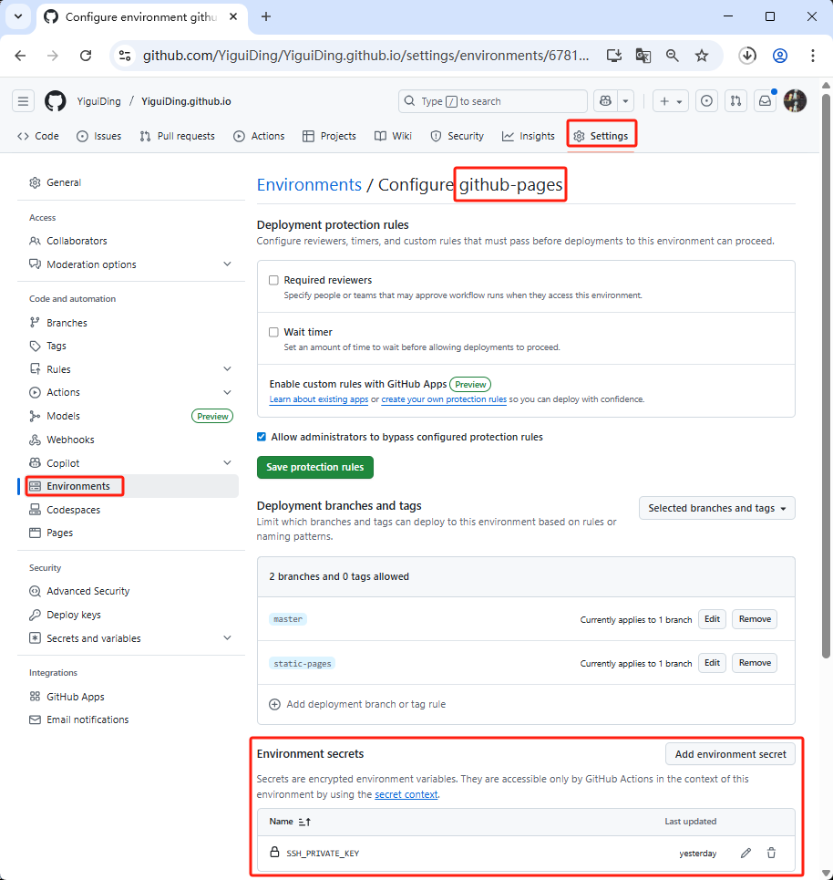Bookmark this page with star icon

pyautogui.click(x=702, y=56)
